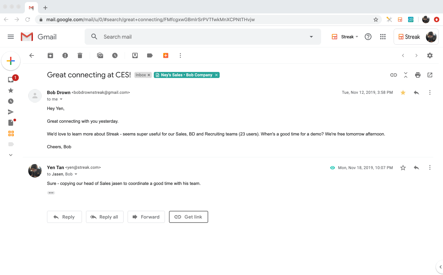Show details of 'to Jasen, Bob' recipients
The width and height of the screenshot is (443, 275).
(76, 174)
